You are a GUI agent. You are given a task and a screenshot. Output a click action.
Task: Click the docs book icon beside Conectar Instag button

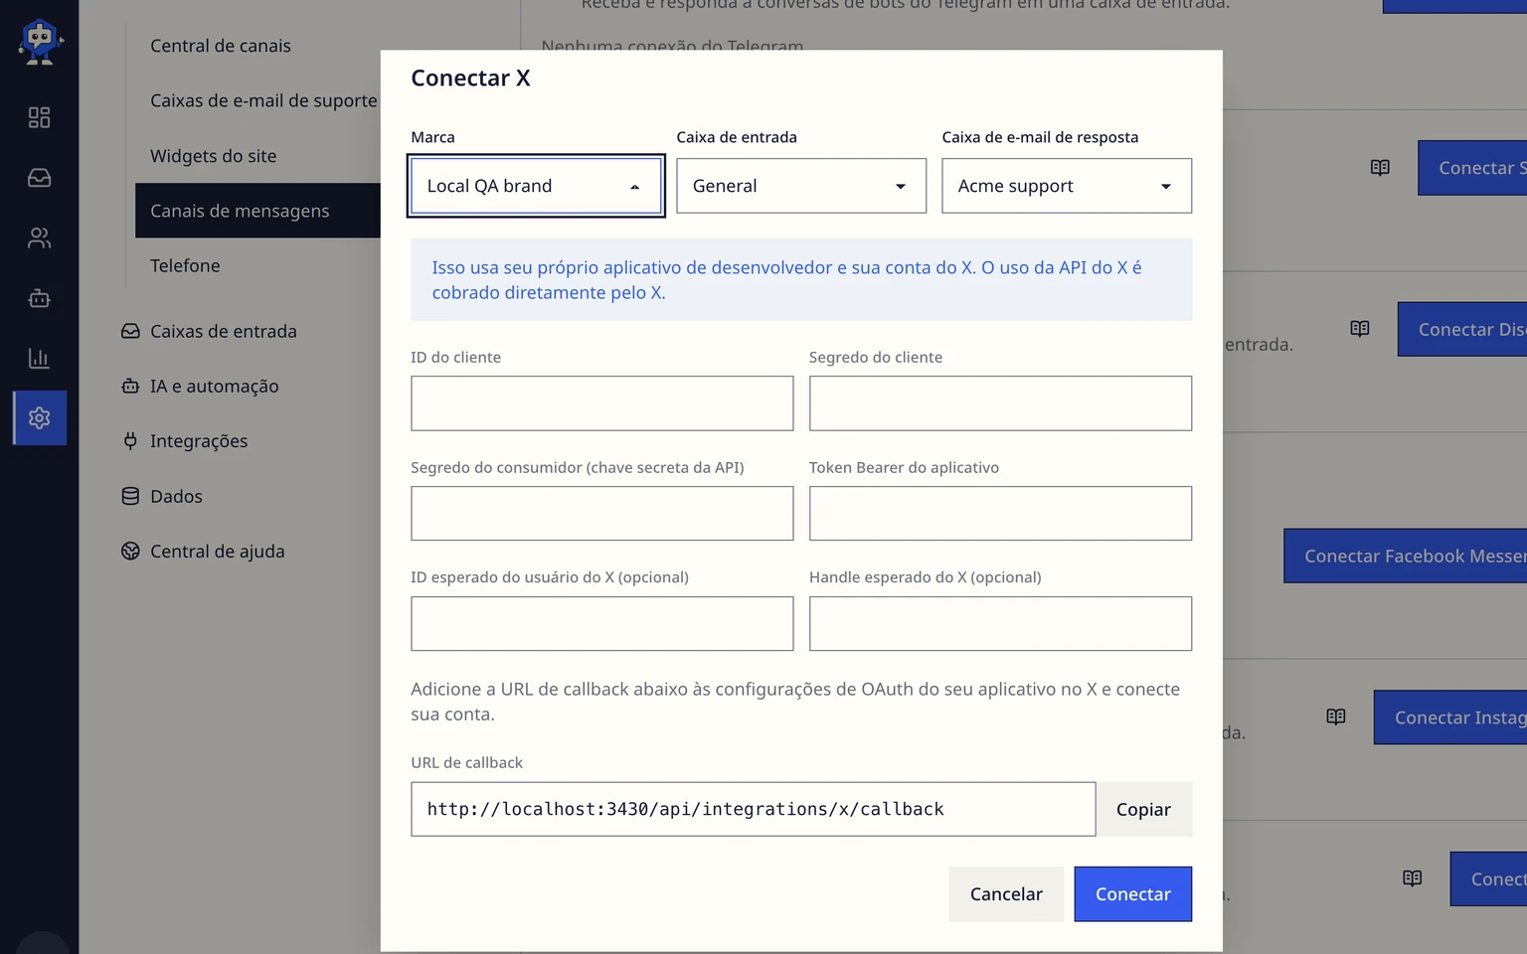(1336, 716)
